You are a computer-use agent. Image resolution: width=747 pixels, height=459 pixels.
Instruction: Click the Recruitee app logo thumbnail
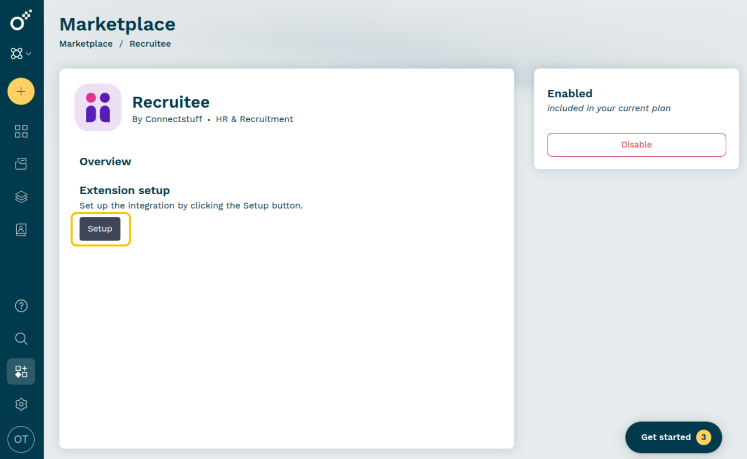click(x=98, y=108)
